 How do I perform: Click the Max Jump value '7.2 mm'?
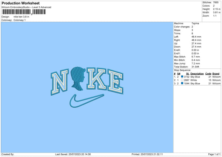pyautogui.click(x=196, y=64)
